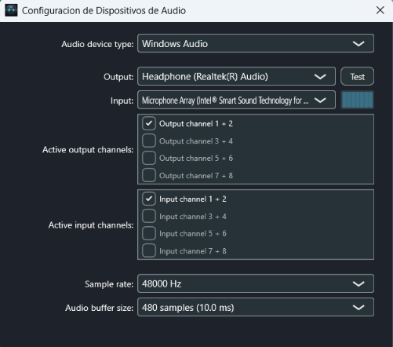The height and width of the screenshot is (347, 393).
Task: Enable Input channel 7 + 8
Action: click(x=149, y=250)
